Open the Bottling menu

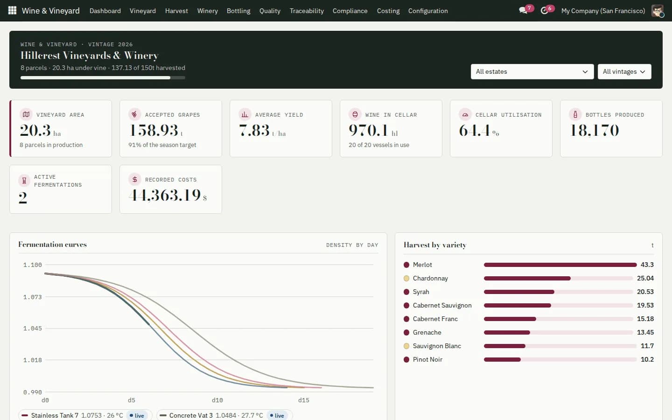pyautogui.click(x=238, y=10)
